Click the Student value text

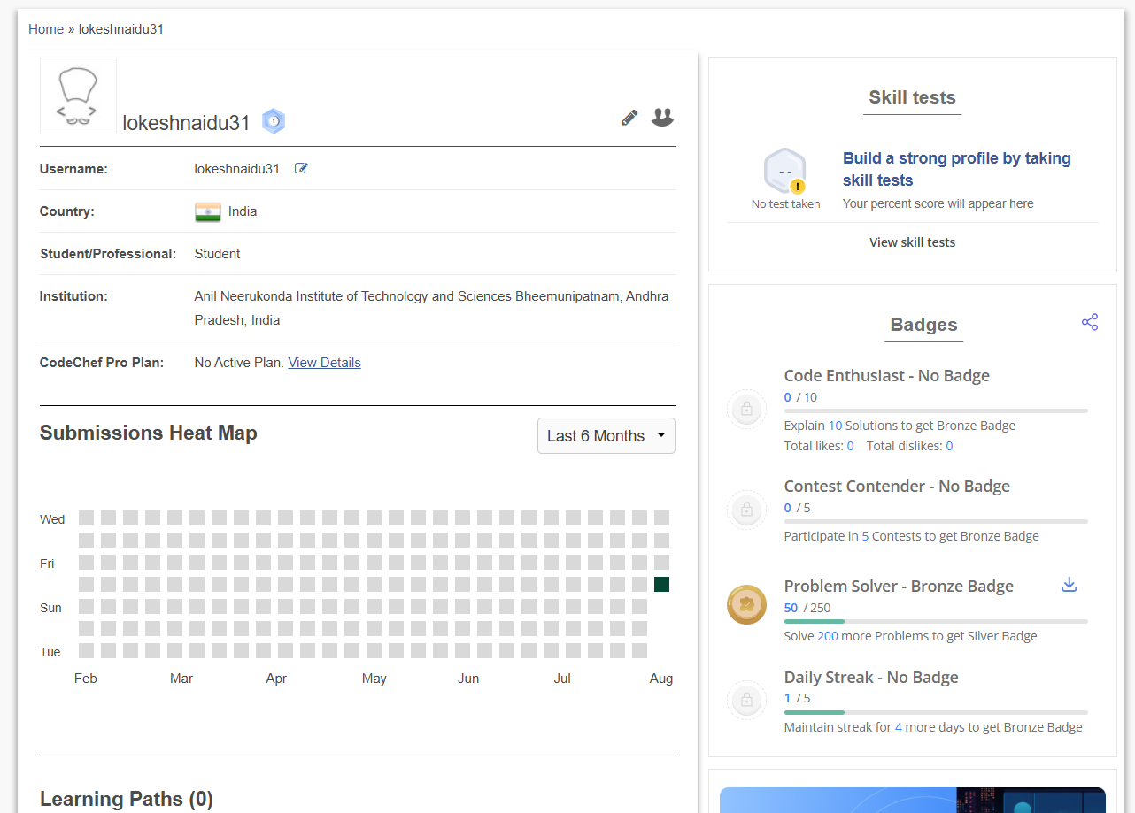(217, 254)
